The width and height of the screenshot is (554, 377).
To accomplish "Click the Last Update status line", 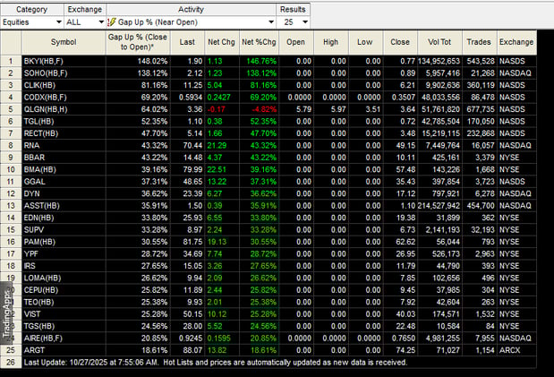I will tap(216, 363).
